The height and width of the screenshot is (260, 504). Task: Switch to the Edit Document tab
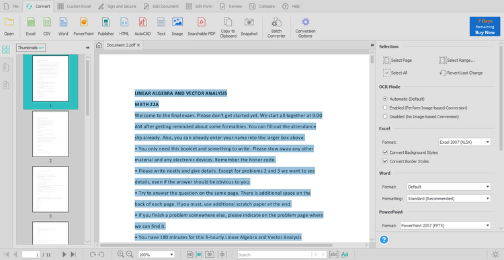tap(161, 6)
